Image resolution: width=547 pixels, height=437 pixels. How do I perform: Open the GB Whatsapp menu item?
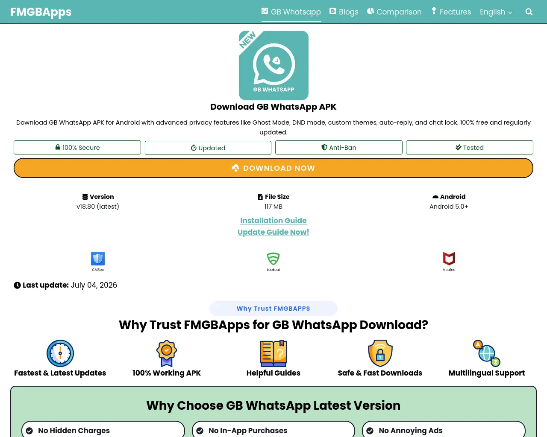coord(291,12)
